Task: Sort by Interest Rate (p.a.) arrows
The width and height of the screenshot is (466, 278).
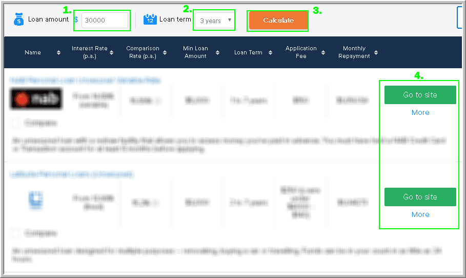Action: (112, 52)
